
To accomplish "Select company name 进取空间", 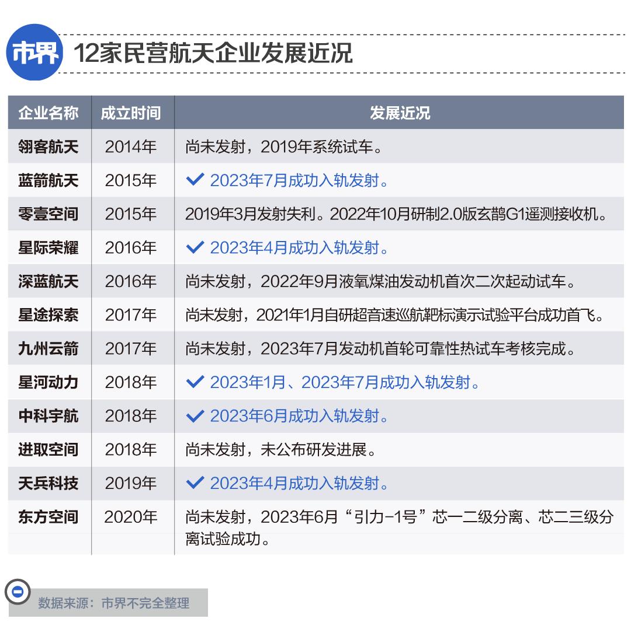I will (x=48, y=449).
